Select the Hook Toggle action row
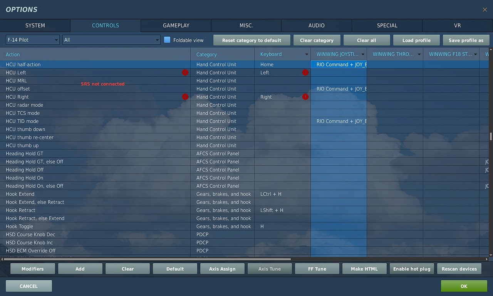The width and height of the screenshot is (493, 296). tap(19, 226)
